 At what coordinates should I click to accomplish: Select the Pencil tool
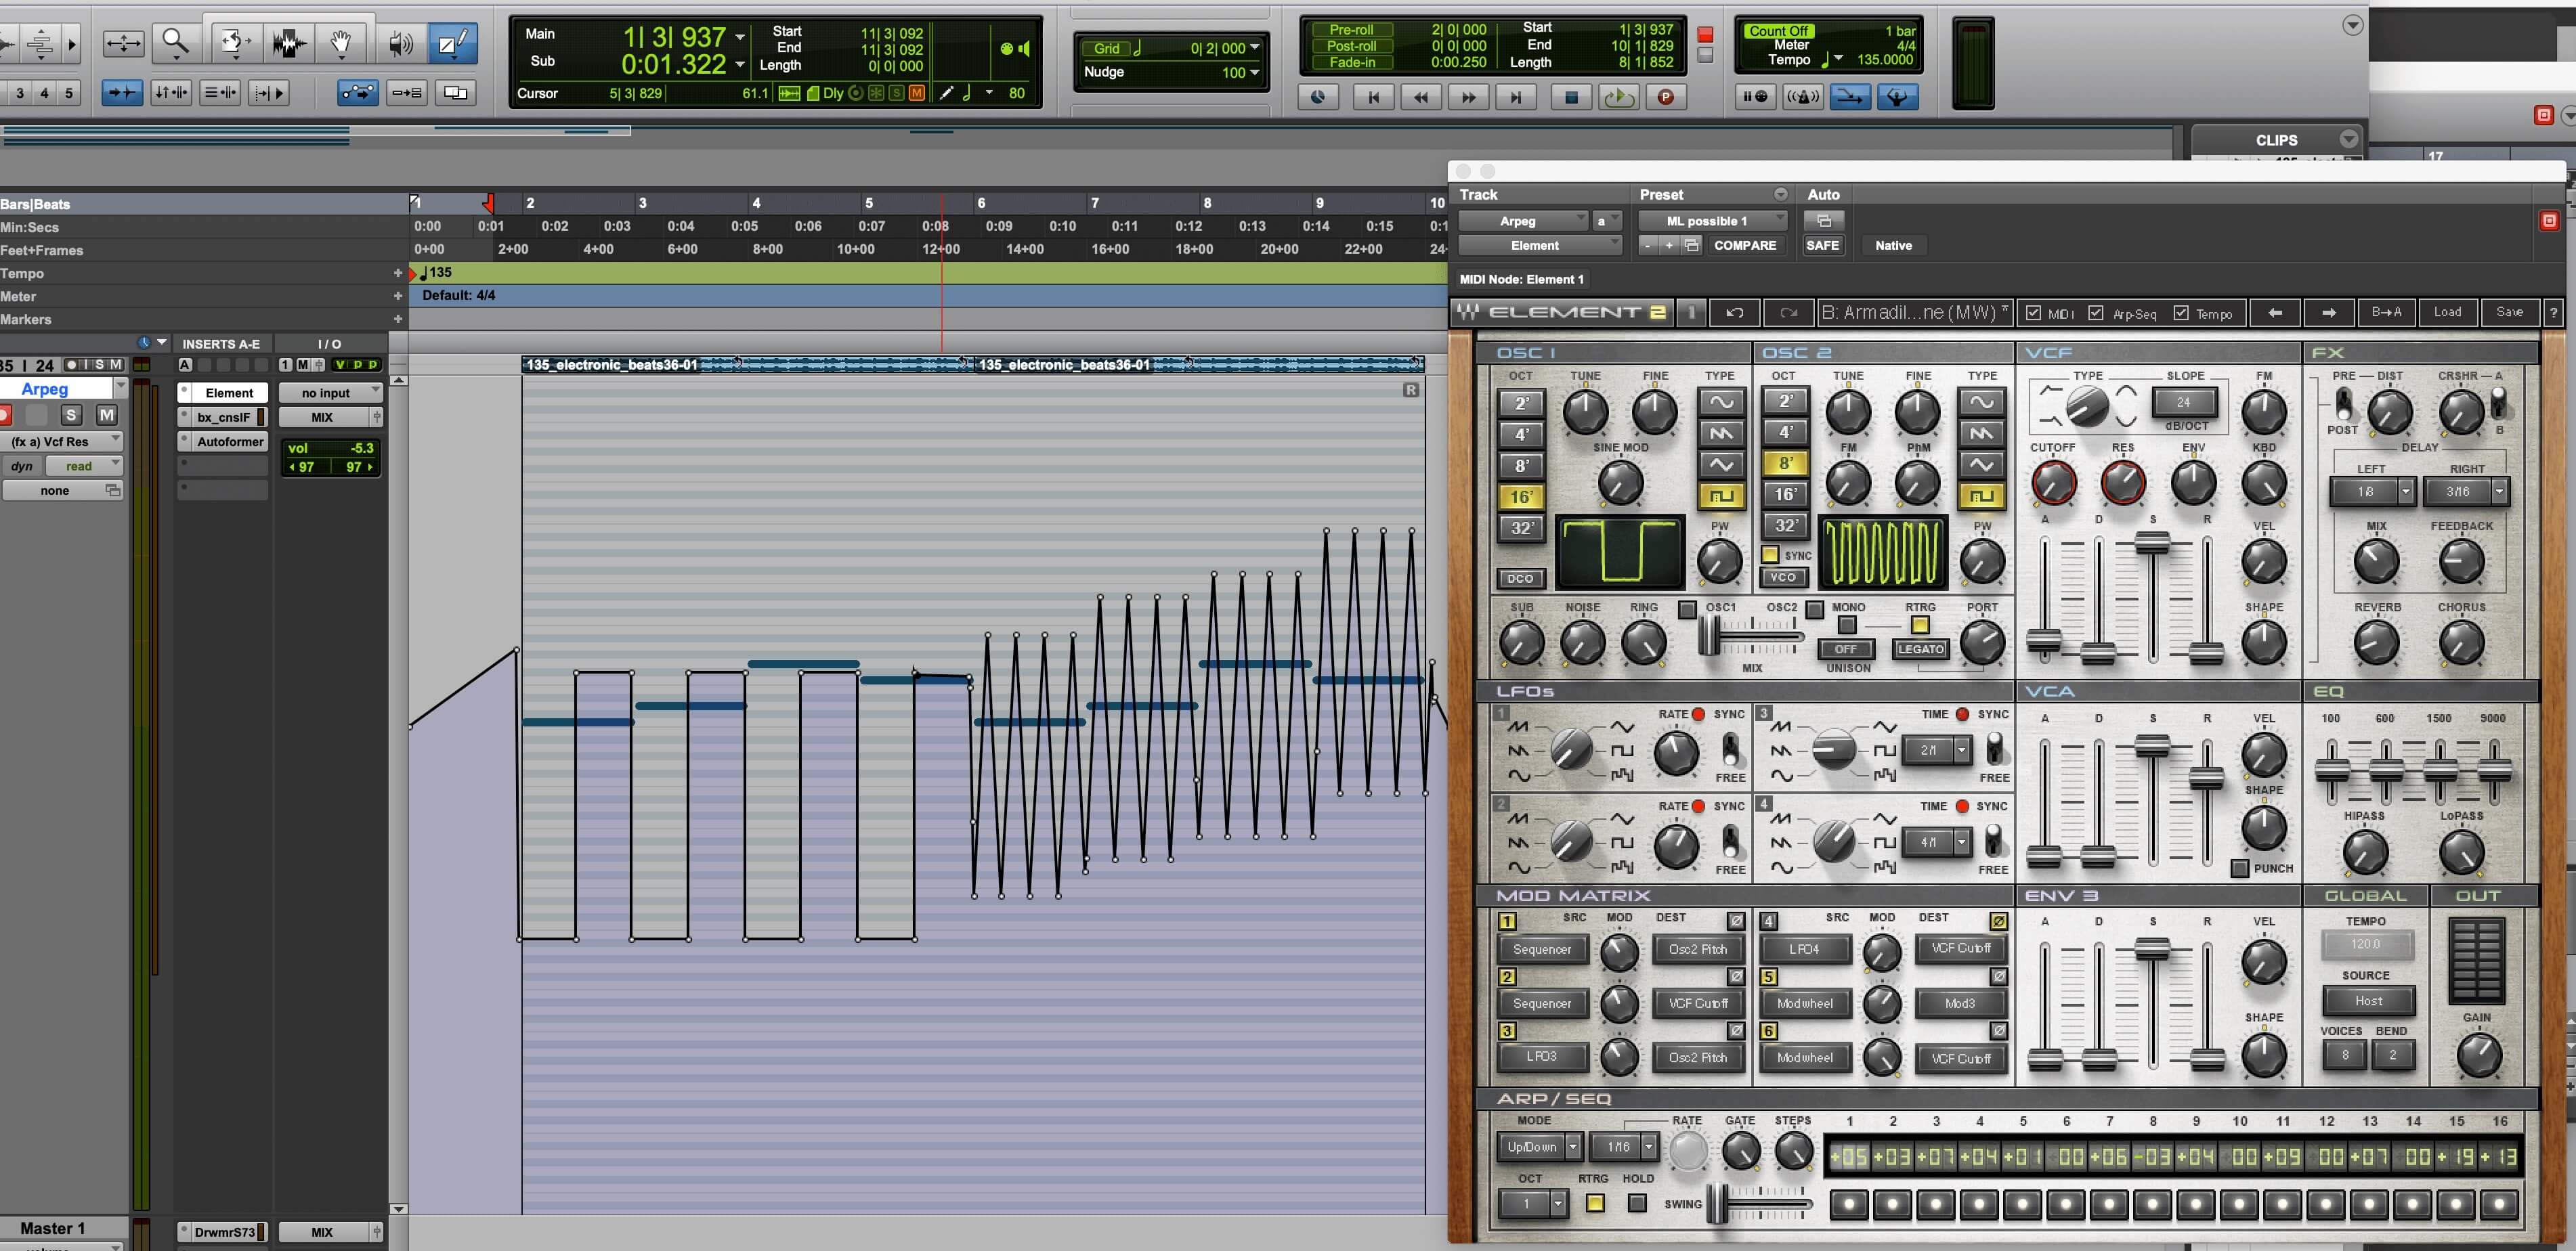[452, 43]
